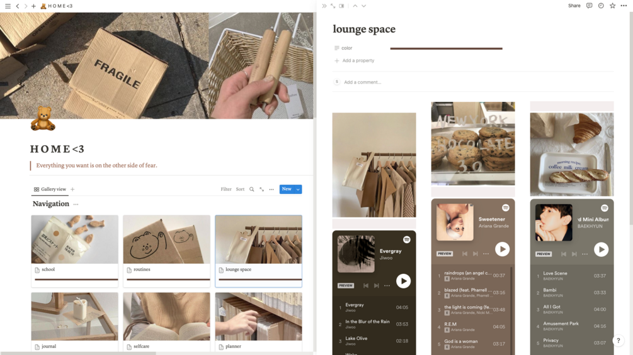
Task: Go to next page with down chevron
Action: pyautogui.click(x=363, y=6)
